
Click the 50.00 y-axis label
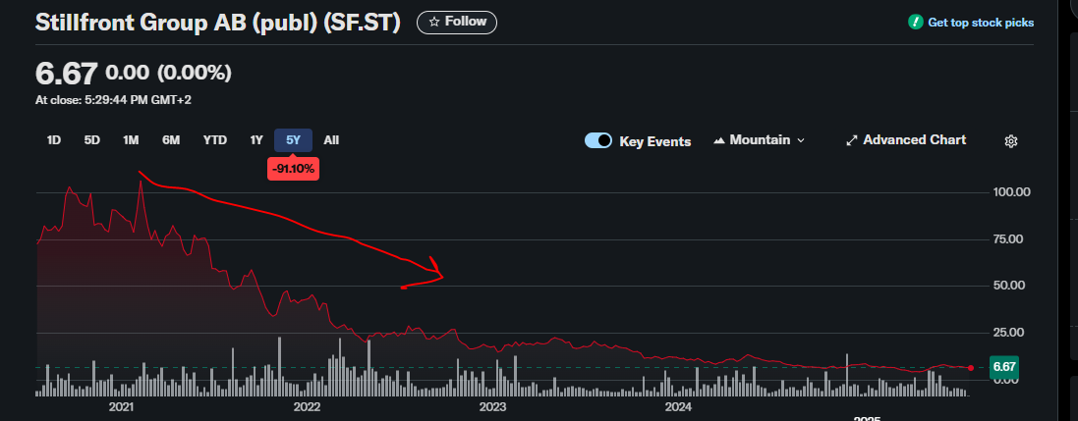(1009, 285)
